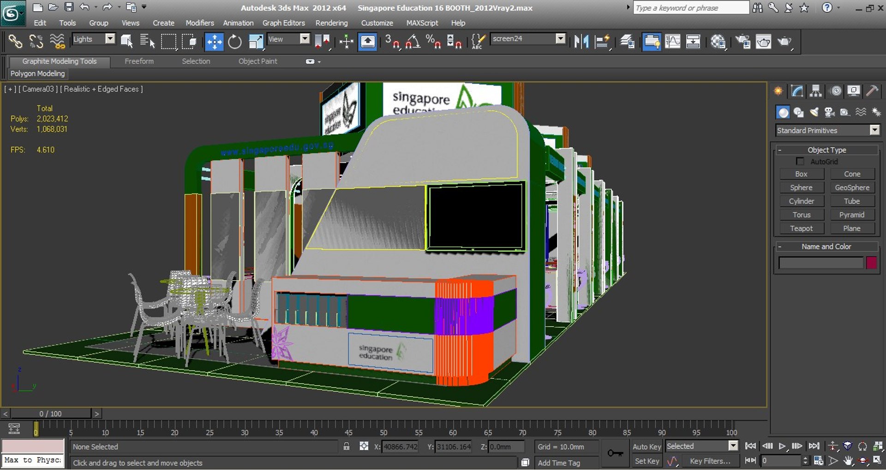Viewport: 886px width, 470px height.
Task: Open the Rendered Frame Window
Action: pos(764,41)
